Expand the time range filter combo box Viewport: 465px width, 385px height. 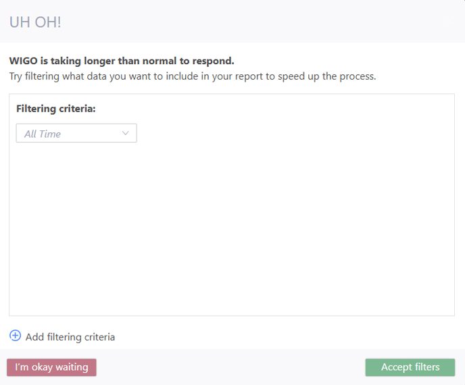pyautogui.click(x=76, y=133)
